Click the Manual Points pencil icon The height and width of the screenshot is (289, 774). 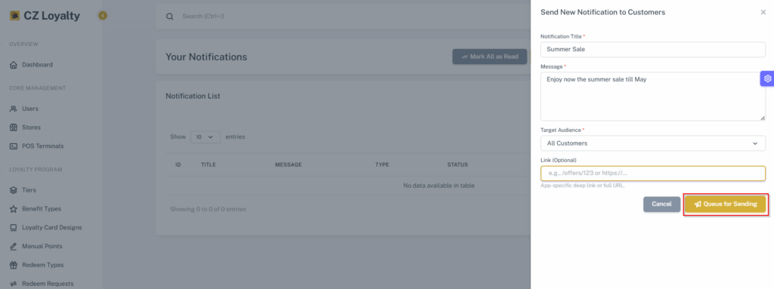coord(14,246)
